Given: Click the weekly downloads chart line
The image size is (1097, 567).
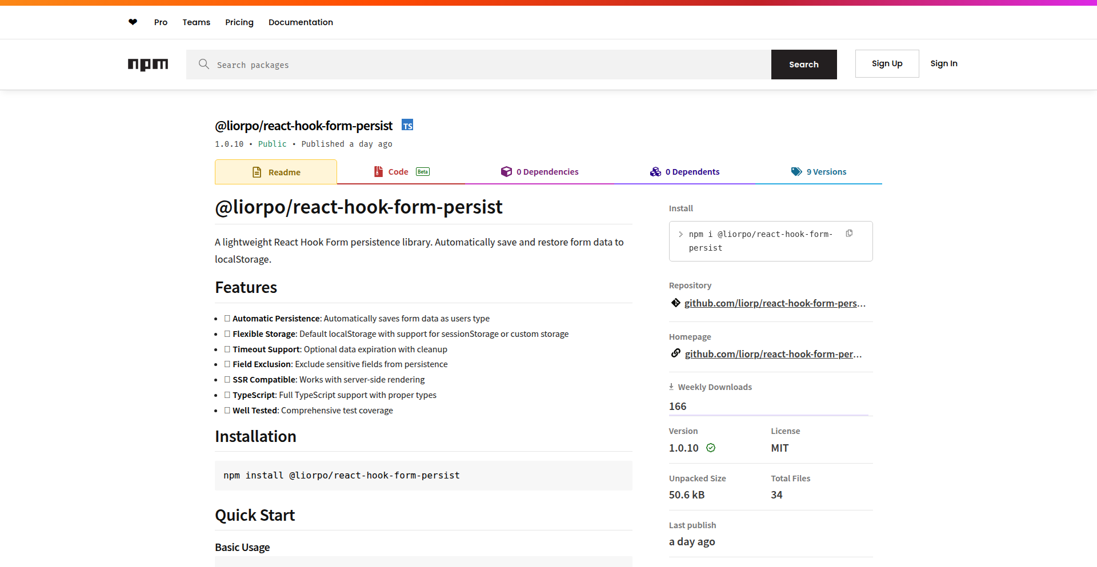Looking at the screenshot, I should (x=768, y=415).
